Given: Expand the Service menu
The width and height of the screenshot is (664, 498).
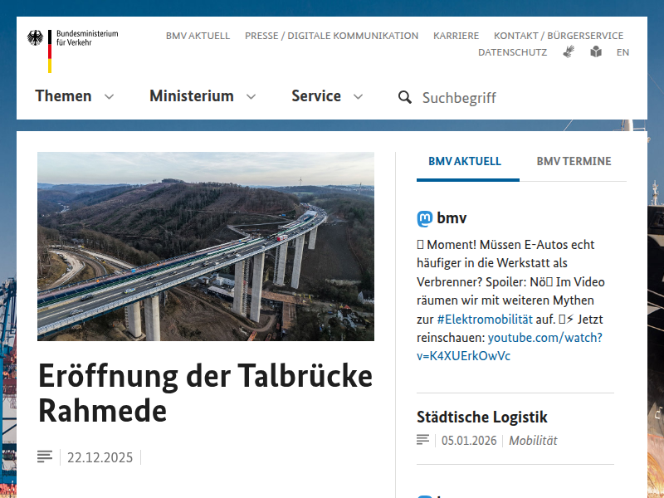Looking at the screenshot, I should click(327, 96).
